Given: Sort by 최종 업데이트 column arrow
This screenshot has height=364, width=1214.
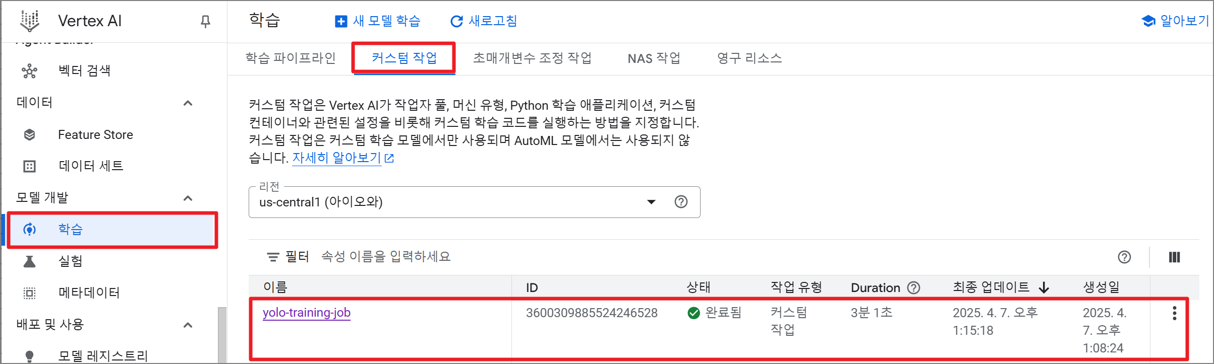Looking at the screenshot, I should point(1044,287).
